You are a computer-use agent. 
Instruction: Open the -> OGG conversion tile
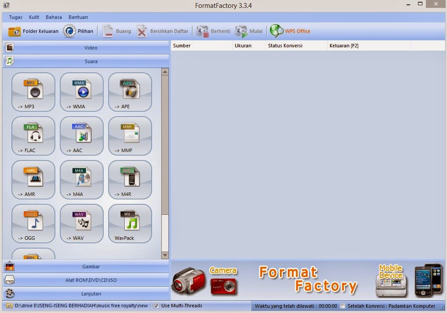[x=33, y=223]
